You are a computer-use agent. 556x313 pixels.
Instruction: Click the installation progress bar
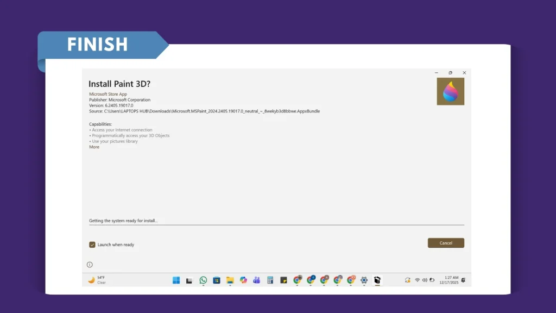[x=276, y=224]
